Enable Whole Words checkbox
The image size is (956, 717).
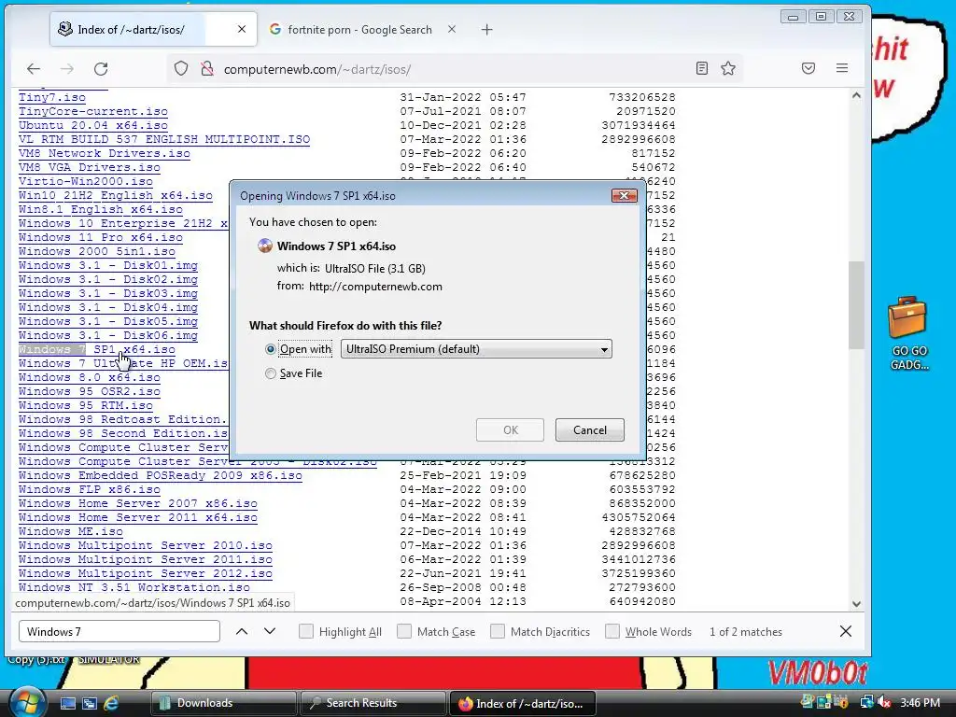(x=612, y=632)
